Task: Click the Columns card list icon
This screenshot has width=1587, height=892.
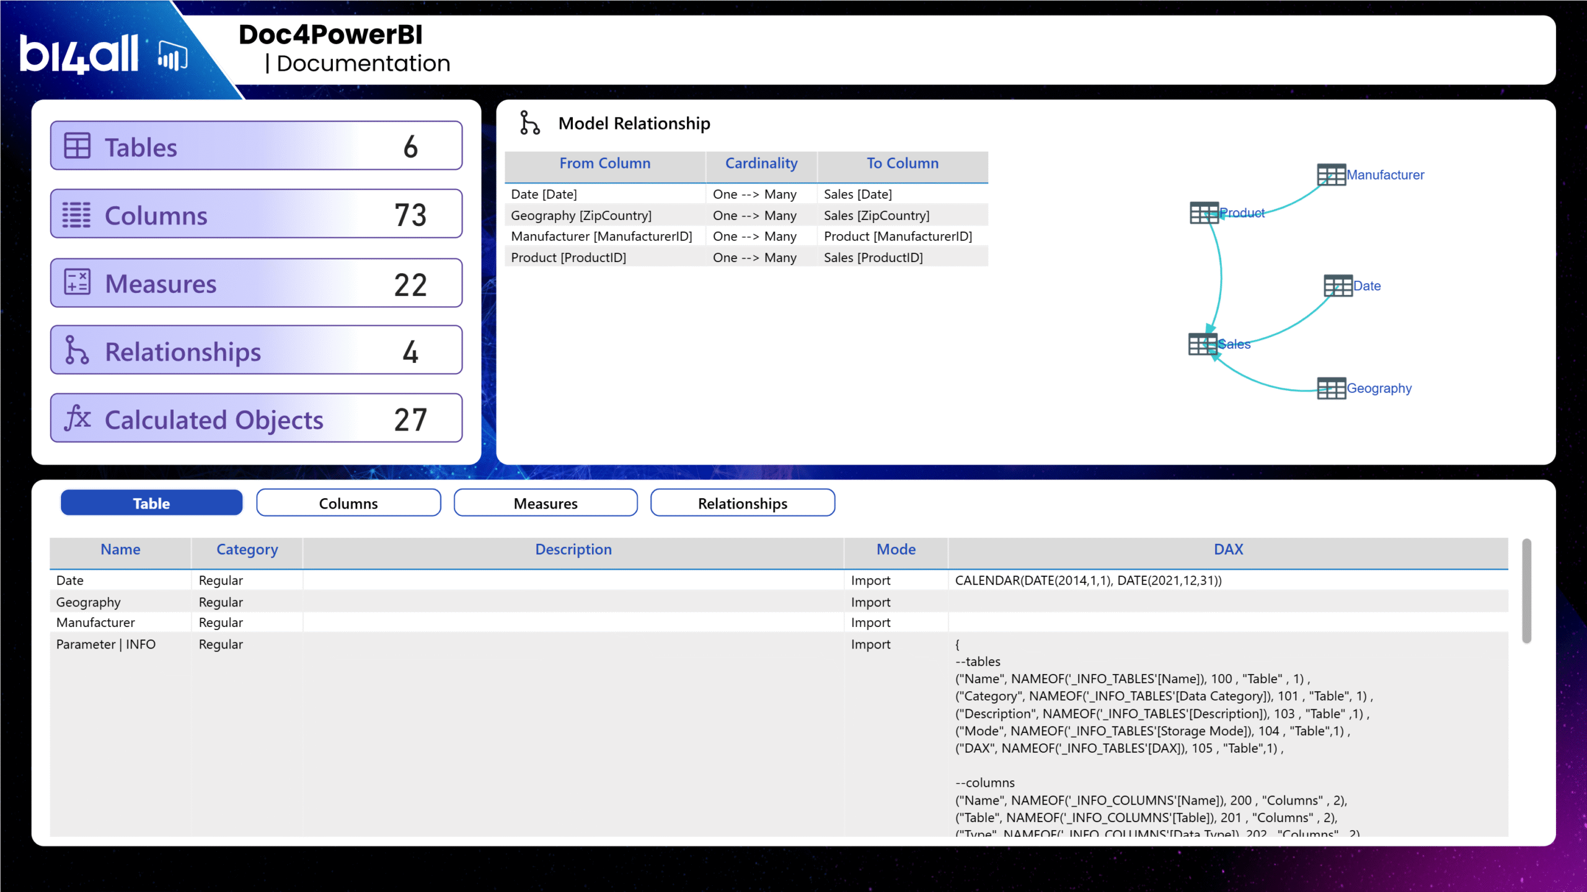Action: [77, 215]
